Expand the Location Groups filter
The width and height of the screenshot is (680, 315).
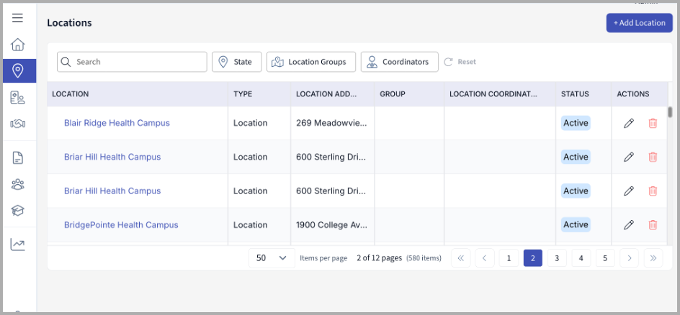(310, 62)
